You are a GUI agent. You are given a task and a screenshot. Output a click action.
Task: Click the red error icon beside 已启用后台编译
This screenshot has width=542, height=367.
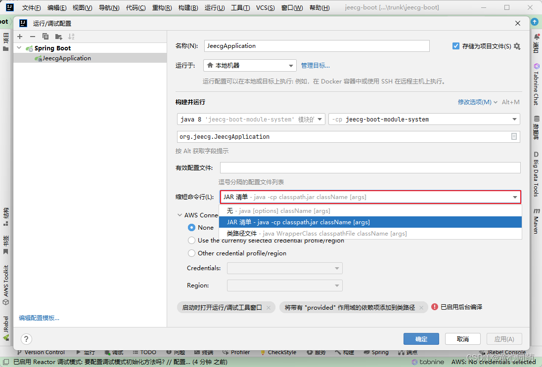[435, 307]
